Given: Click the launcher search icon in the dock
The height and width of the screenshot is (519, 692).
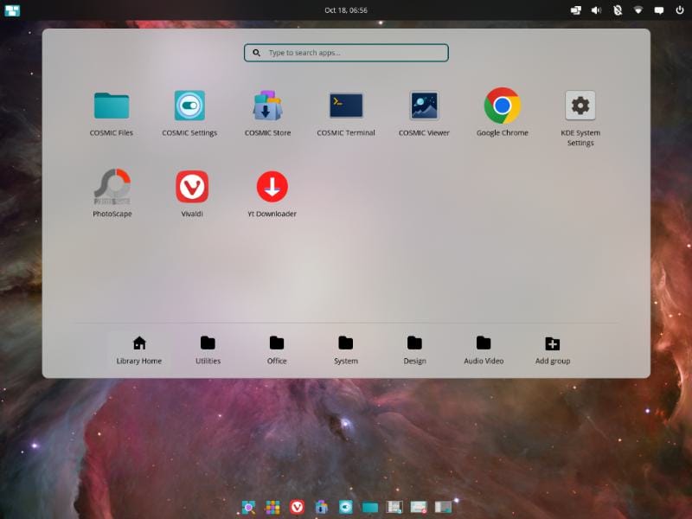Looking at the screenshot, I should pos(248,507).
